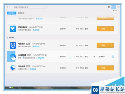Open 新版功能 link for QQ浏览器

pos(41,58)
